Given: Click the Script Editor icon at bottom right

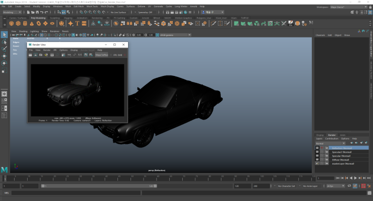Looking at the screenshot, I should click(369, 192).
